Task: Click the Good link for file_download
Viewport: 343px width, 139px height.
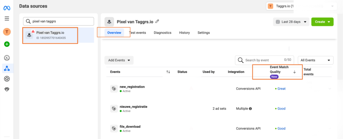Action: click(281, 129)
